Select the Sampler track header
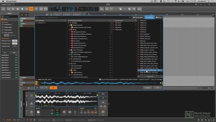This screenshot has width=216, height=122. [27, 20]
